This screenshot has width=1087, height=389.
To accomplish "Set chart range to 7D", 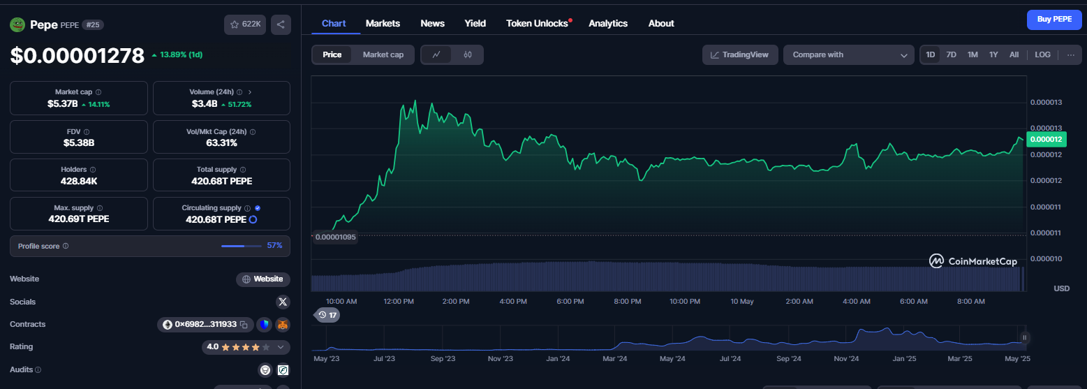I will click(x=952, y=54).
